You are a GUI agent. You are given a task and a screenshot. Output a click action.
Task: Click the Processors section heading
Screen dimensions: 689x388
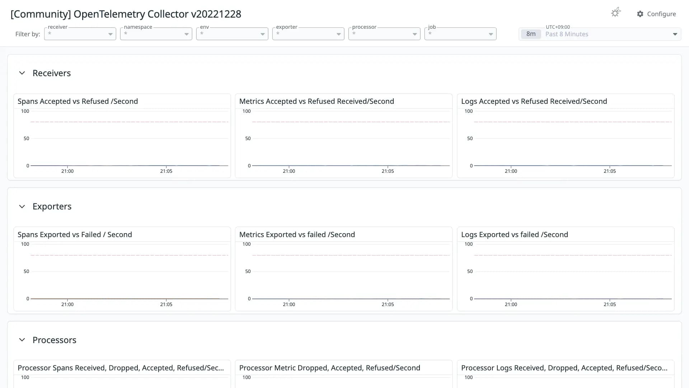pyautogui.click(x=55, y=340)
